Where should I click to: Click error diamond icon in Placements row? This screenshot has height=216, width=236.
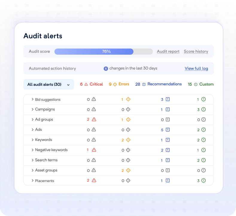tap(128, 180)
